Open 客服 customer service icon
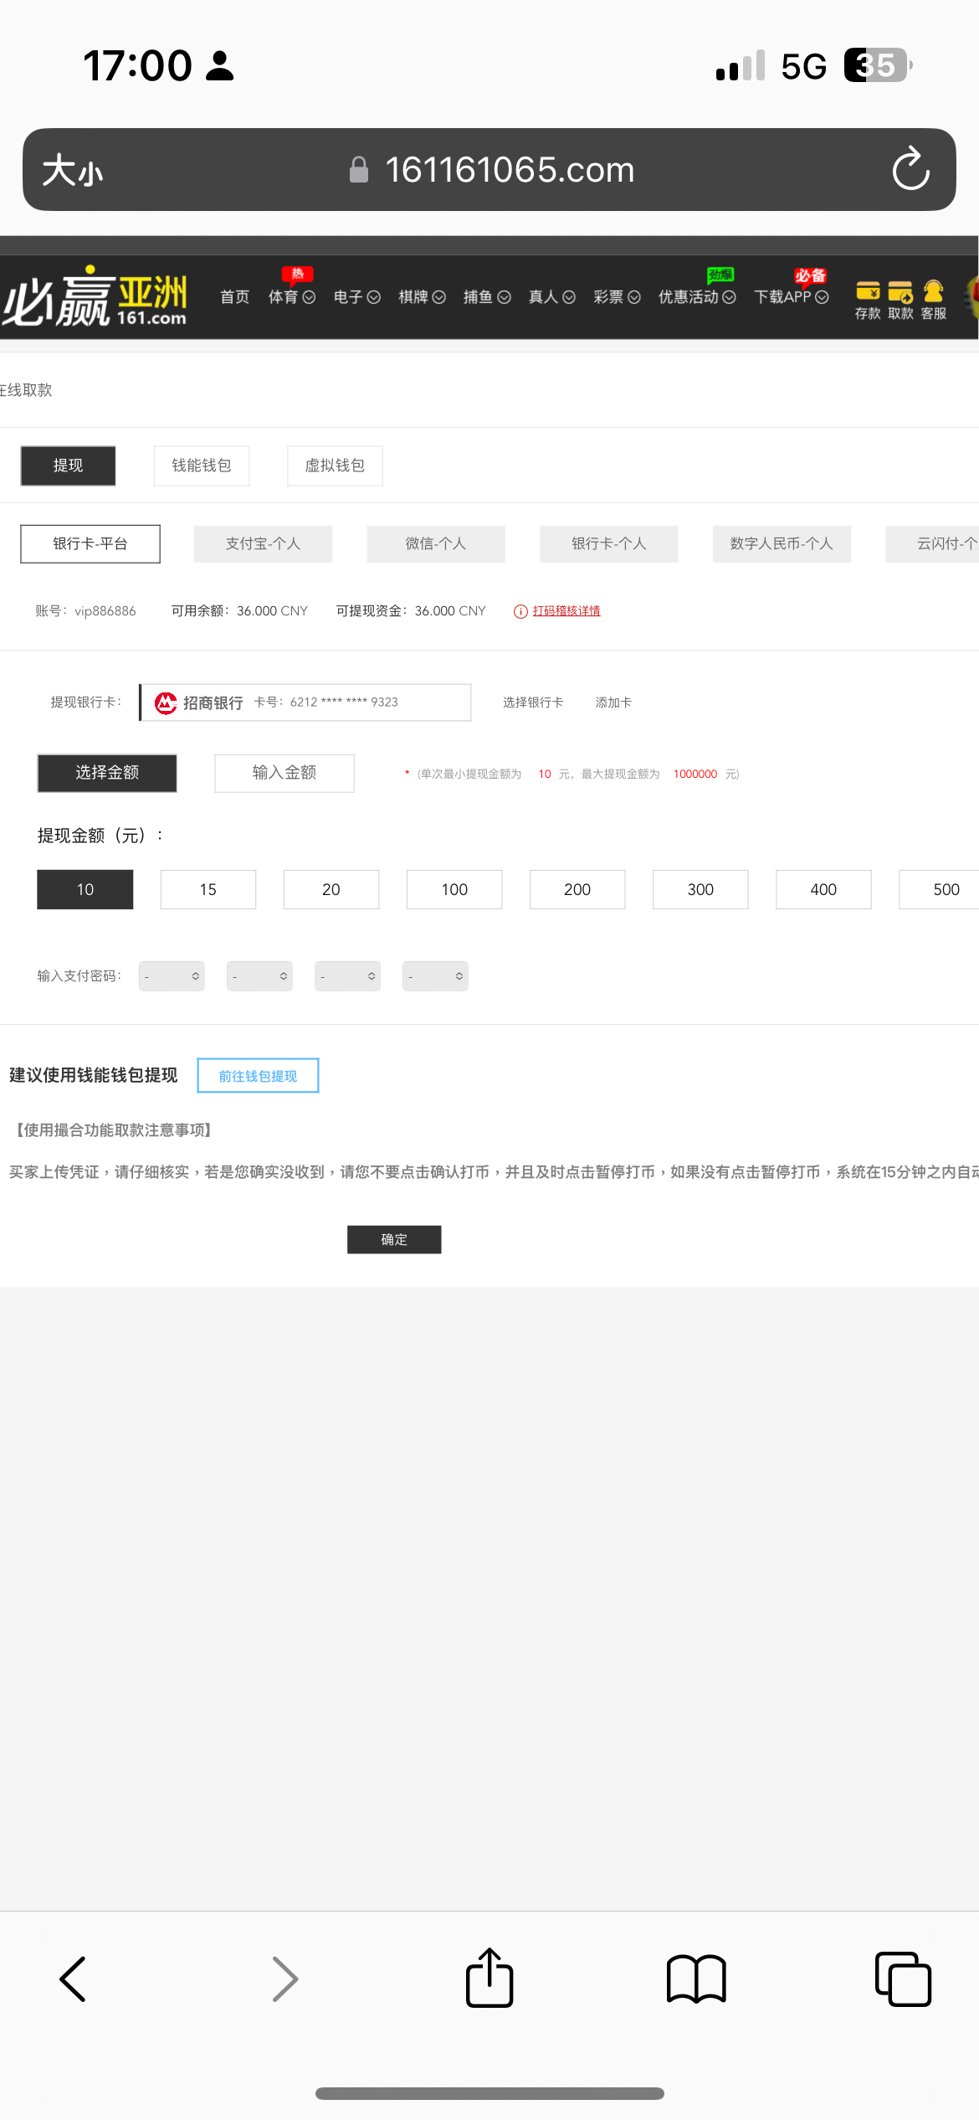Screen dimensions: 979x2120 [x=933, y=300]
